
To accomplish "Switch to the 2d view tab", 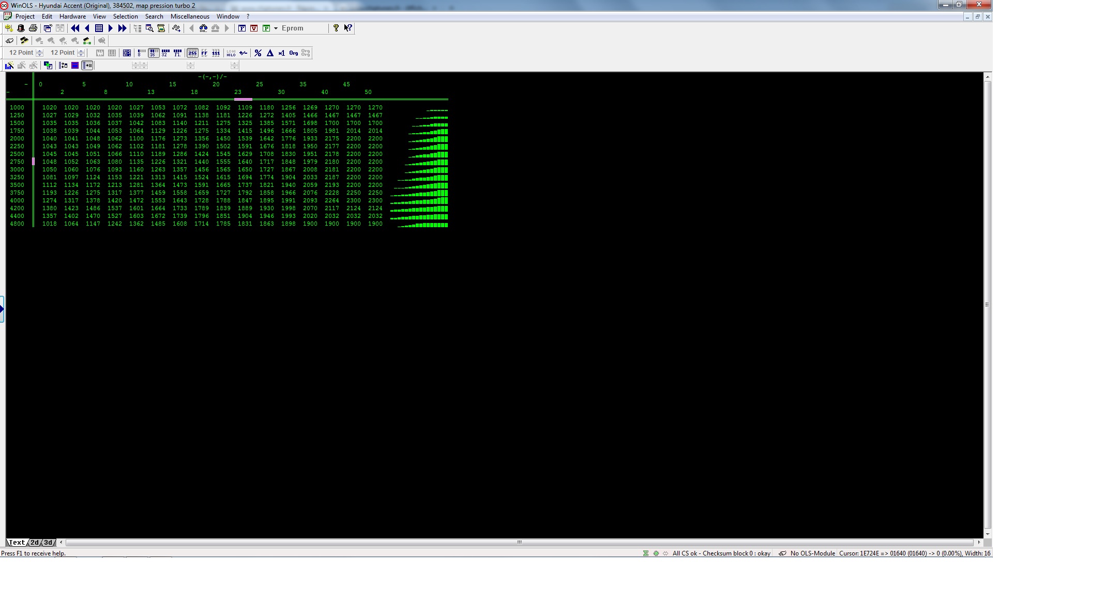I will [34, 543].
